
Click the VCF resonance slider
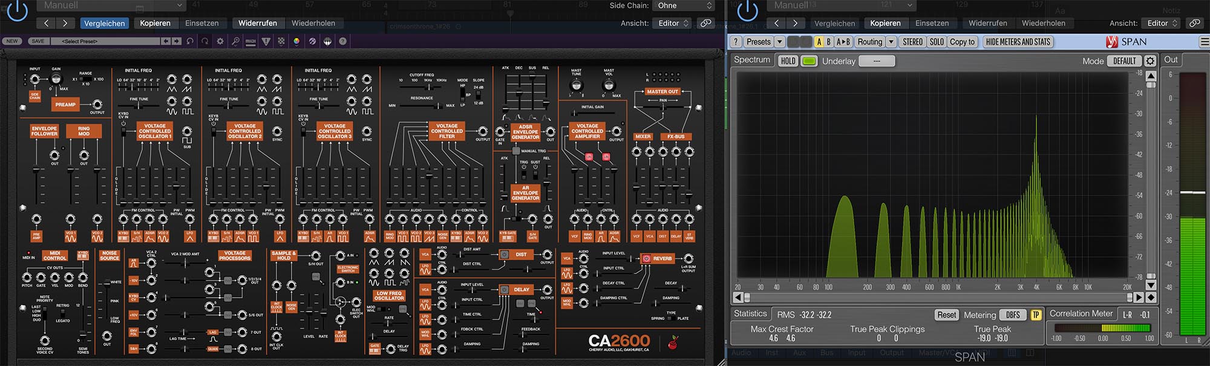pos(422,106)
